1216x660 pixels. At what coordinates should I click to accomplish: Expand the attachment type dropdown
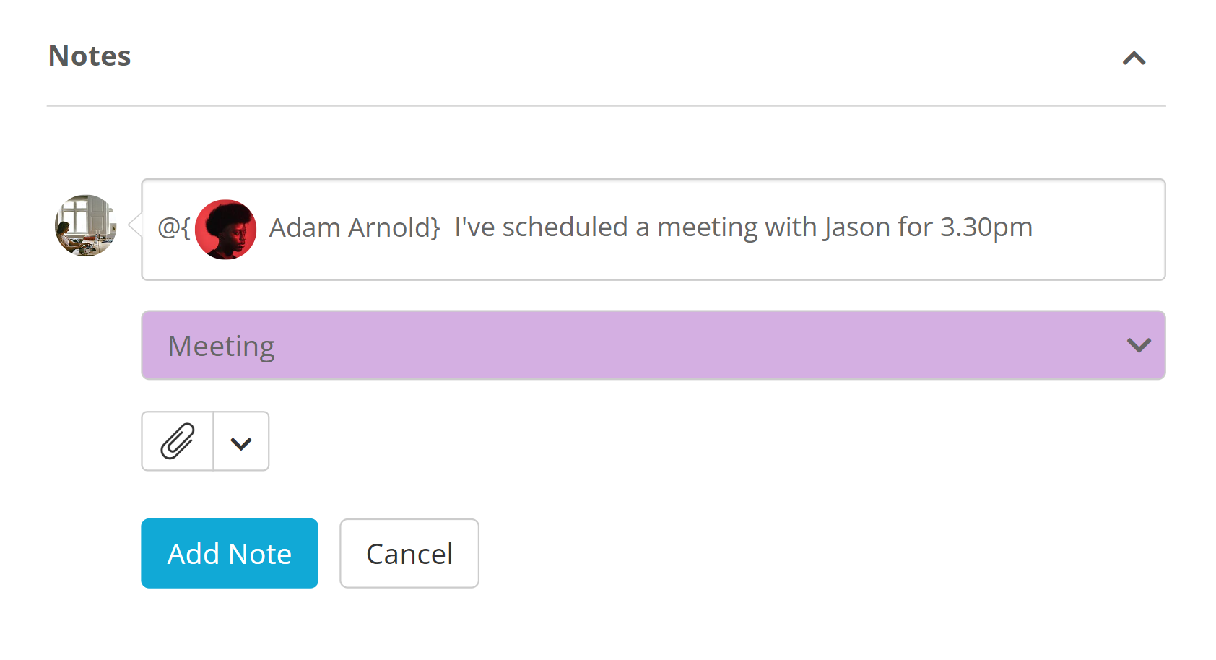241,440
